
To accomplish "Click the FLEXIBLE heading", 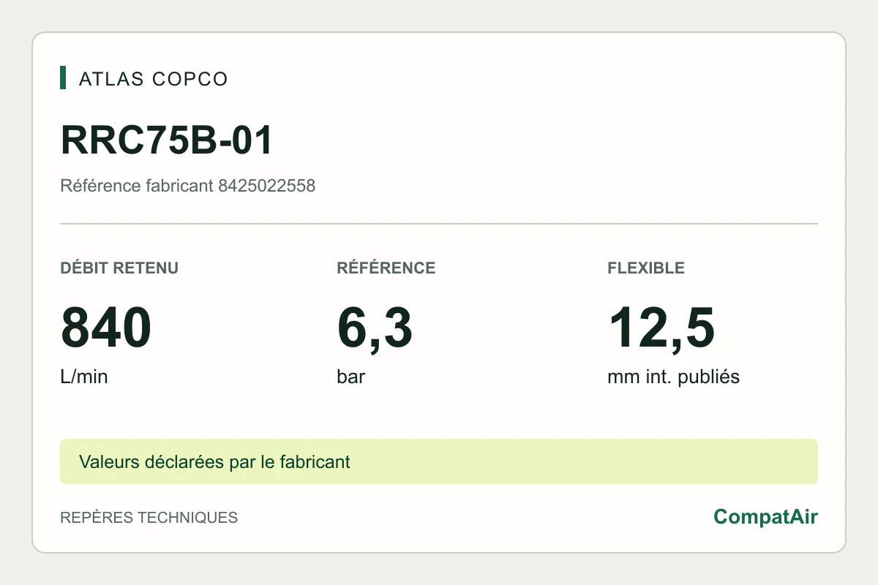I will (x=646, y=268).
